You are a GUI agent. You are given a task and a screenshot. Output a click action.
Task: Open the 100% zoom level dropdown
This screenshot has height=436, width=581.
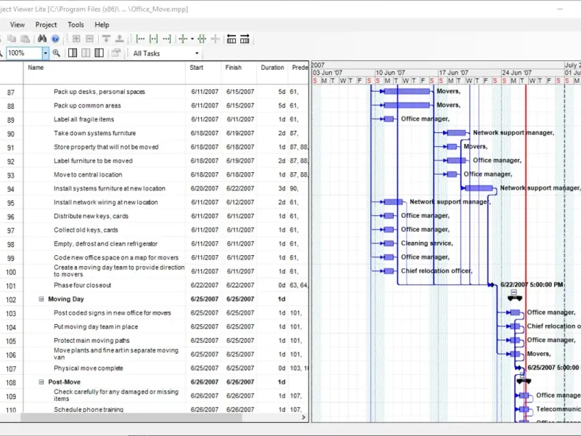45,53
